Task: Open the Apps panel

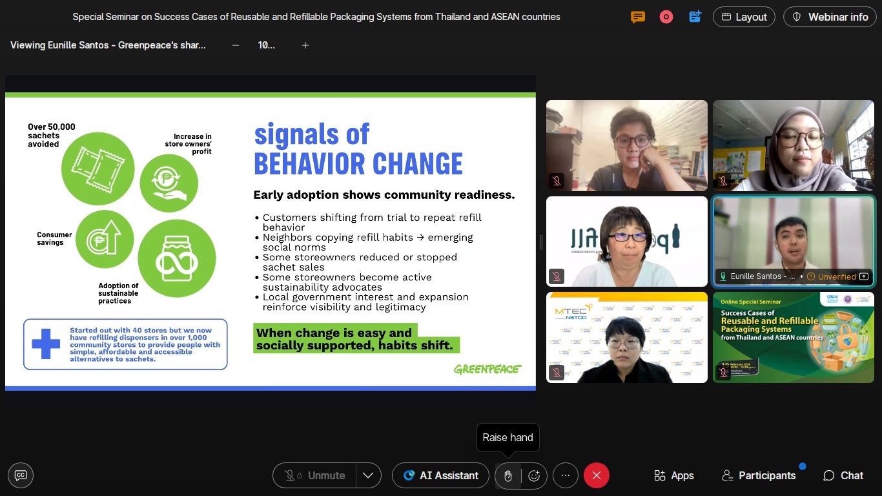Action: click(673, 476)
